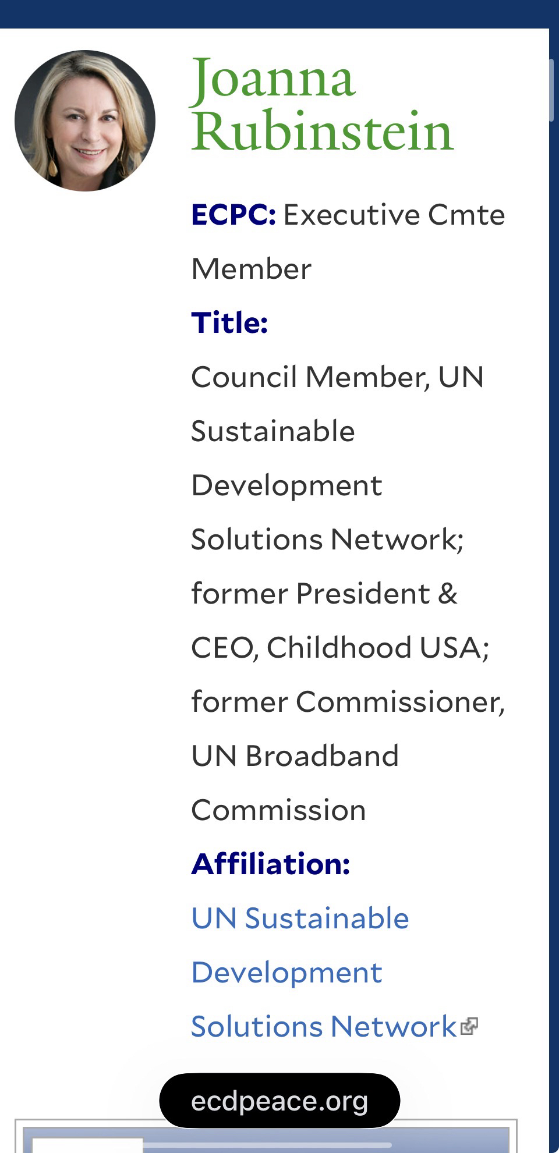Click the former Commissioner, text line
The image size is (559, 1153).
[348, 702]
